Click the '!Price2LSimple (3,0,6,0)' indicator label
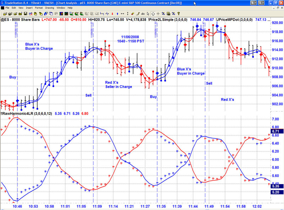 click(168, 20)
